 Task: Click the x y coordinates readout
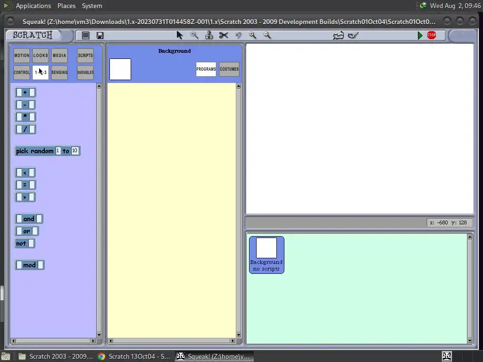tap(449, 222)
